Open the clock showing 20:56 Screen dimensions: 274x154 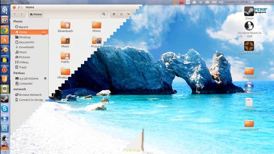236,2
